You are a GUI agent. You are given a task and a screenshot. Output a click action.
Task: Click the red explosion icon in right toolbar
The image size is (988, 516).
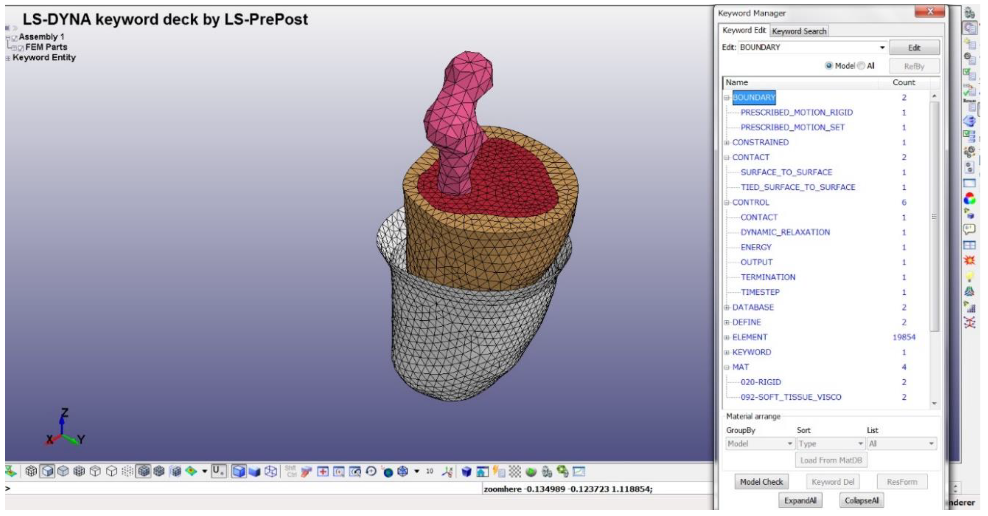(970, 261)
